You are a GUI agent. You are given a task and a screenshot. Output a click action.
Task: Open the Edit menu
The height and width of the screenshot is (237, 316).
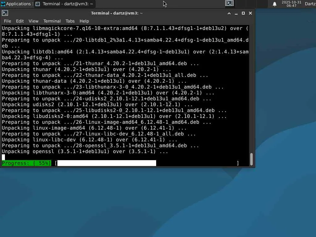pos(20,21)
